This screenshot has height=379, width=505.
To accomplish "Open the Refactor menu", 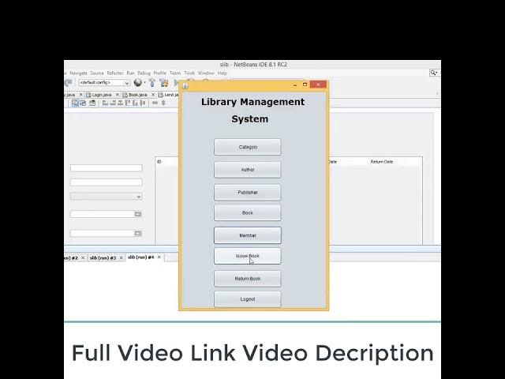I will pyautogui.click(x=115, y=73).
